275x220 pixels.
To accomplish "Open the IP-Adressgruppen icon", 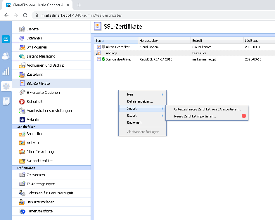I will [22, 184].
